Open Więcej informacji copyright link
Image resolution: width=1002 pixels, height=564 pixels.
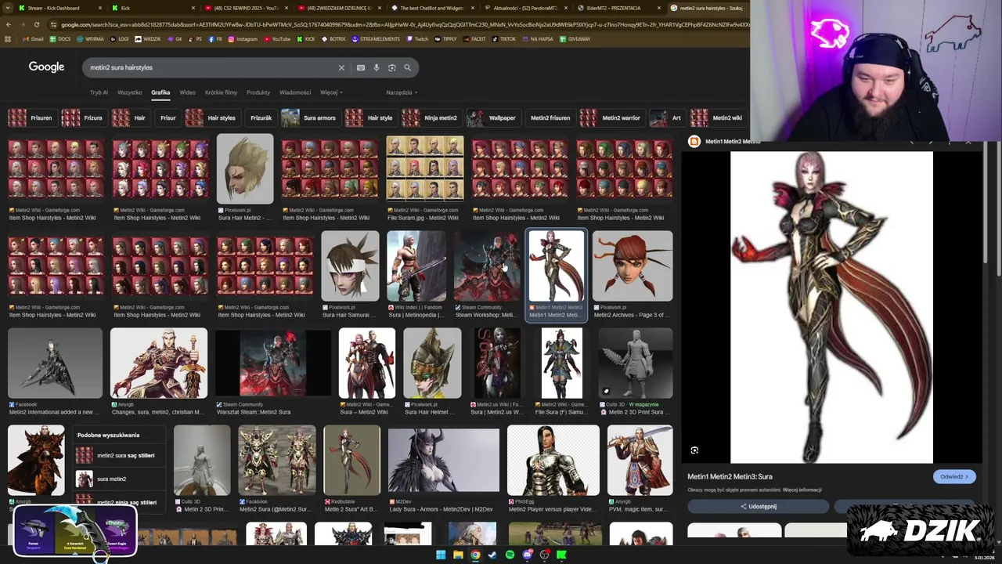(802, 490)
